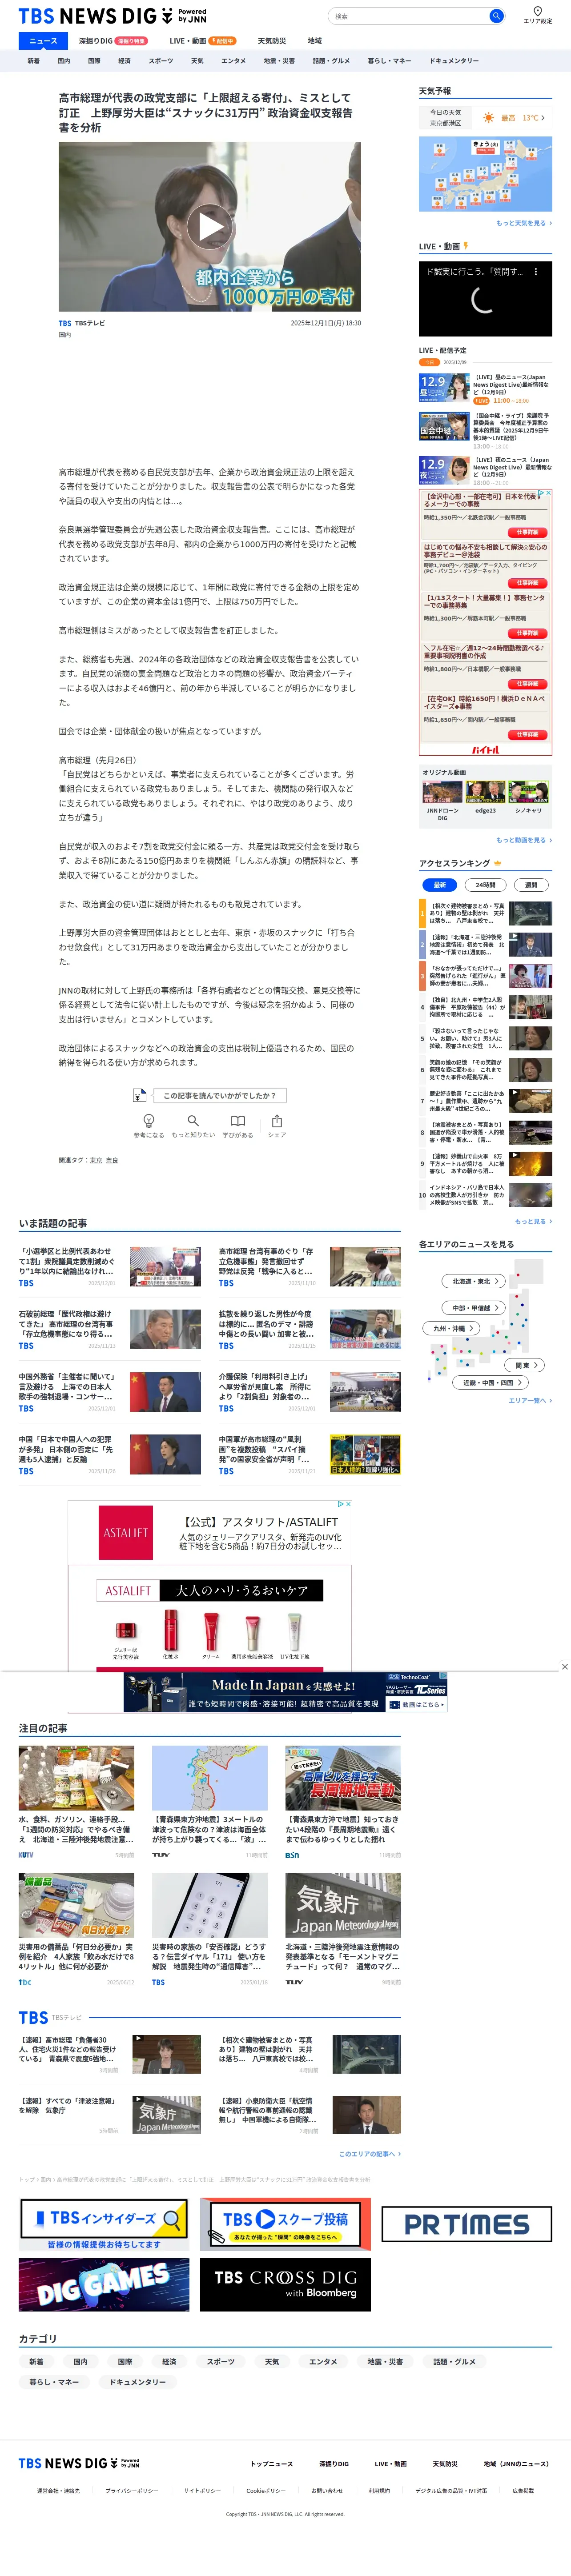Open the 九州・沖縄 area button

coord(452,1328)
